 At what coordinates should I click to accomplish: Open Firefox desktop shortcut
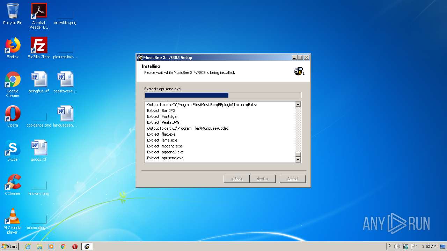click(13, 48)
